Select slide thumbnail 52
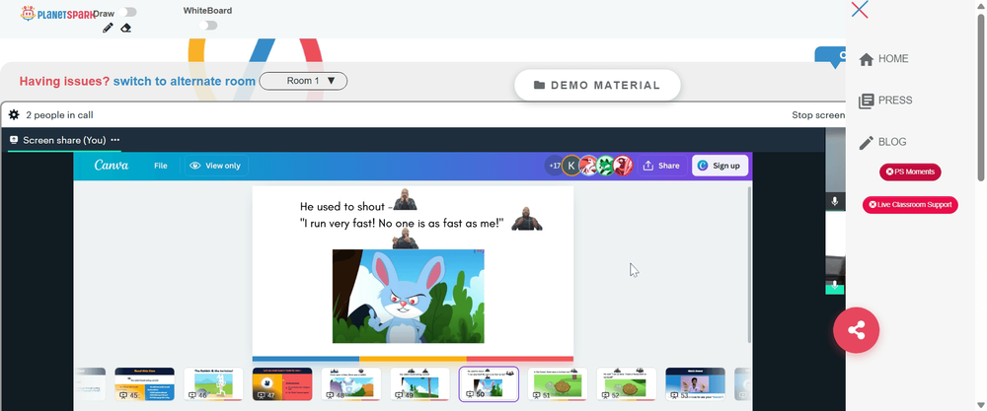Screen dimensions: 987x411 (x=627, y=384)
